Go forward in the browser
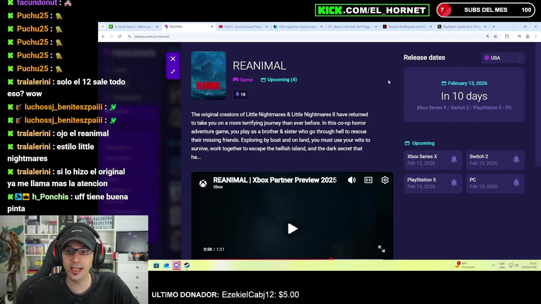Screen dimensions: 541x304 [111, 37]
